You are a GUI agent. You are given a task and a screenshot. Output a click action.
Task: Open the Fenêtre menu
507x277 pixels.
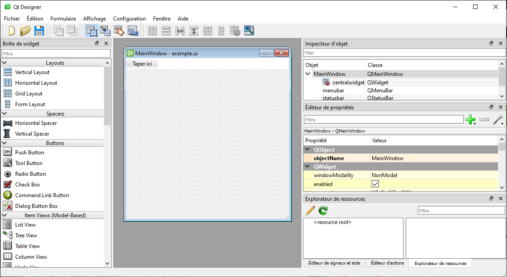point(162,19)
